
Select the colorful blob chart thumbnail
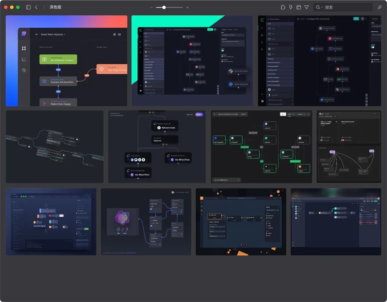(146, 222)
